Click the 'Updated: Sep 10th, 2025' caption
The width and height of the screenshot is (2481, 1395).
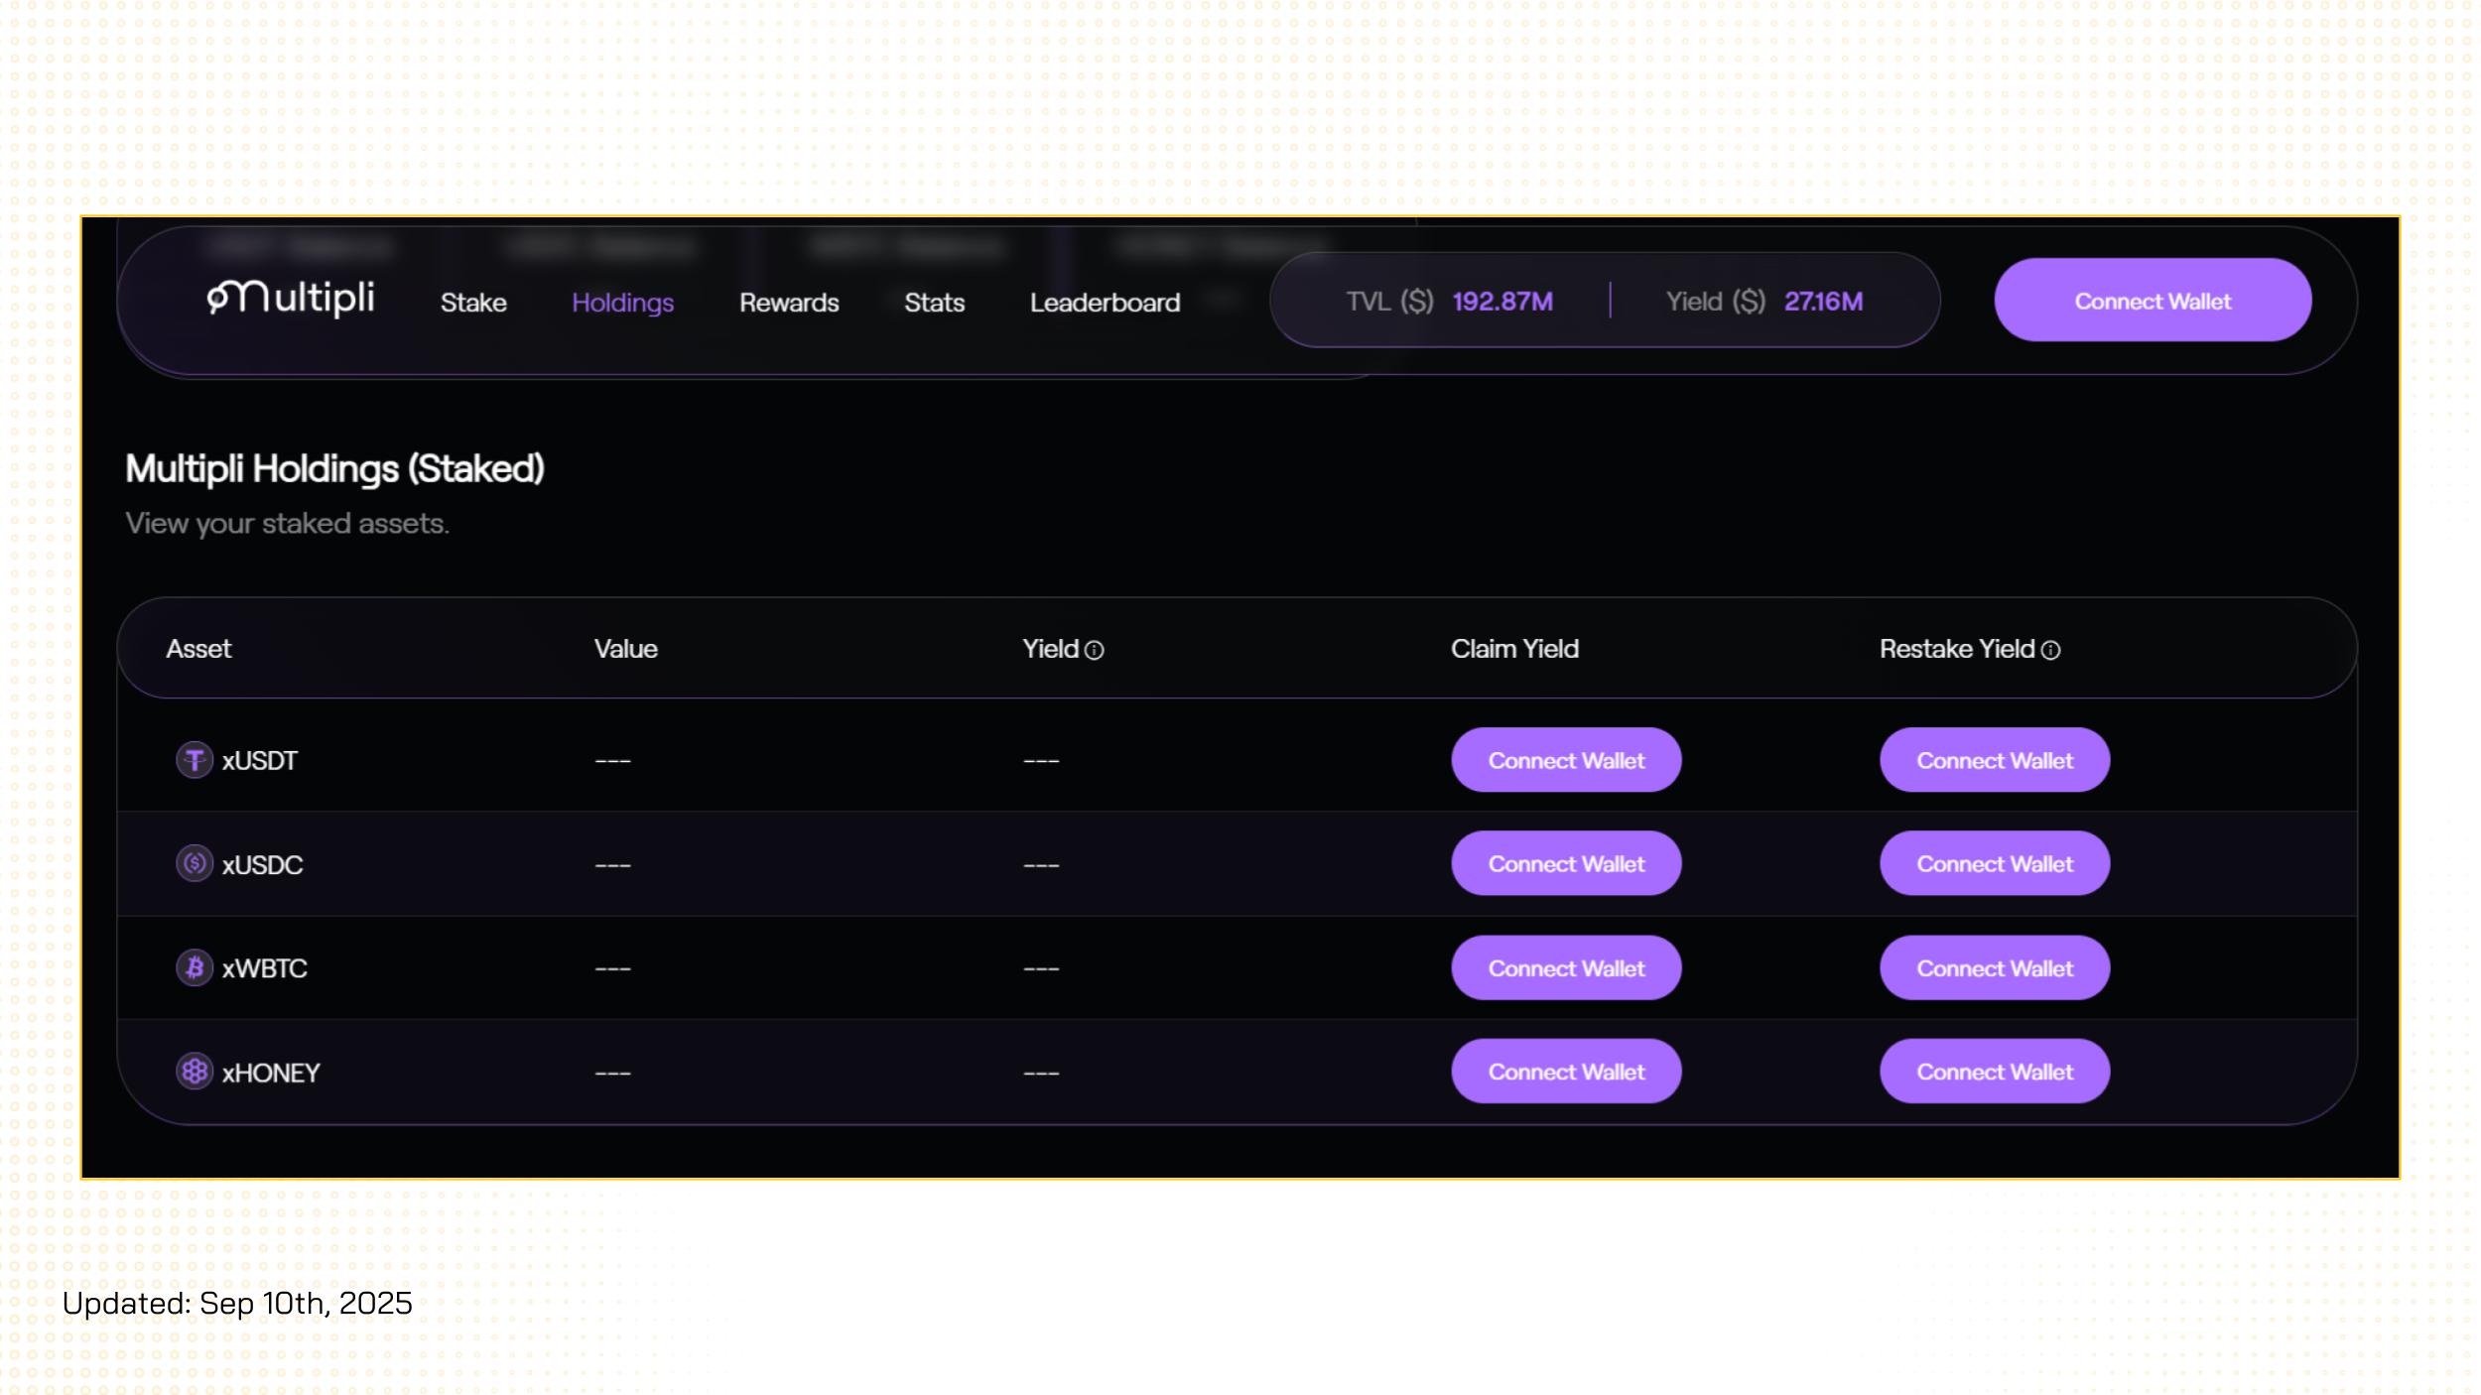(237, 1303)
